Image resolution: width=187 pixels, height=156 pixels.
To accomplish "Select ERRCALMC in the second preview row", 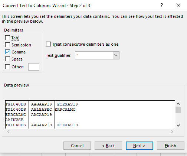I will click(x=65, y=110).
